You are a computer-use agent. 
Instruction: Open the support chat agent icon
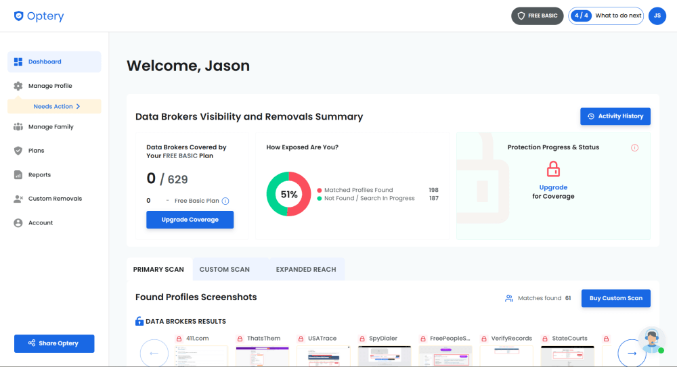click(651, 339)
